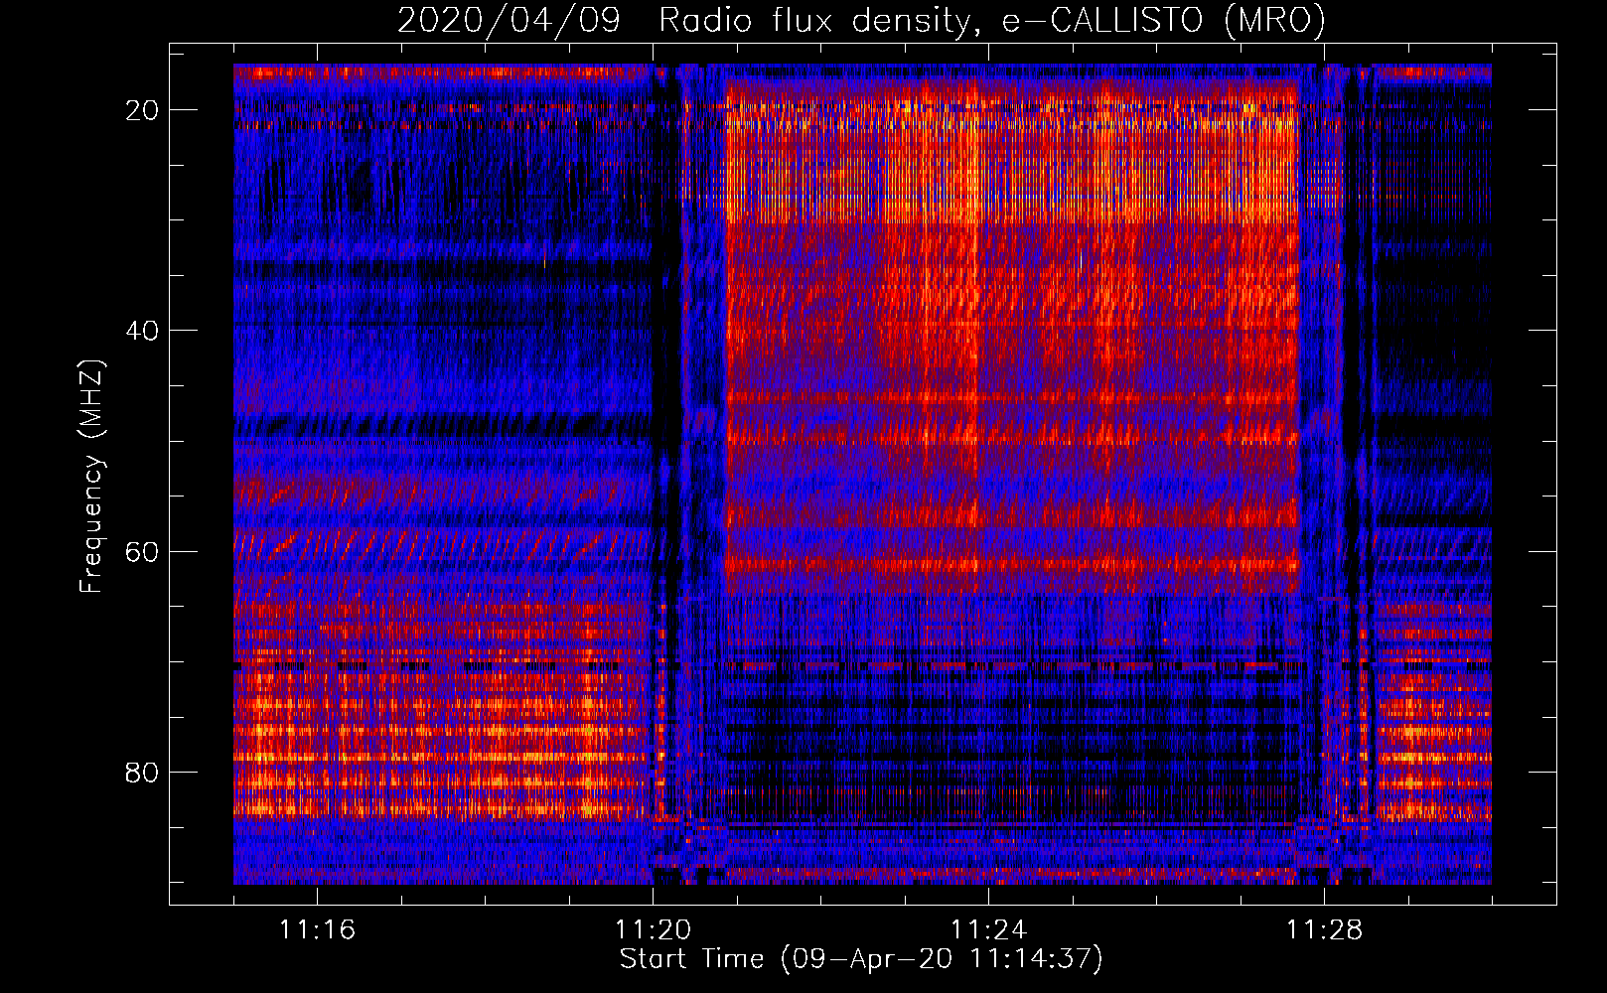The height and width of the screenshot is (993, 1607).
Task: Click the 60 MHz frequency tick label
Action: [143, 551]
